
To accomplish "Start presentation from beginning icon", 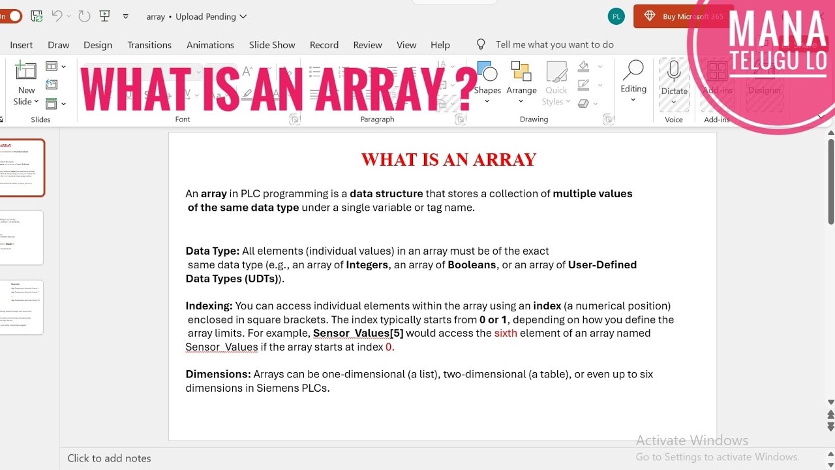I will point(104,16).
